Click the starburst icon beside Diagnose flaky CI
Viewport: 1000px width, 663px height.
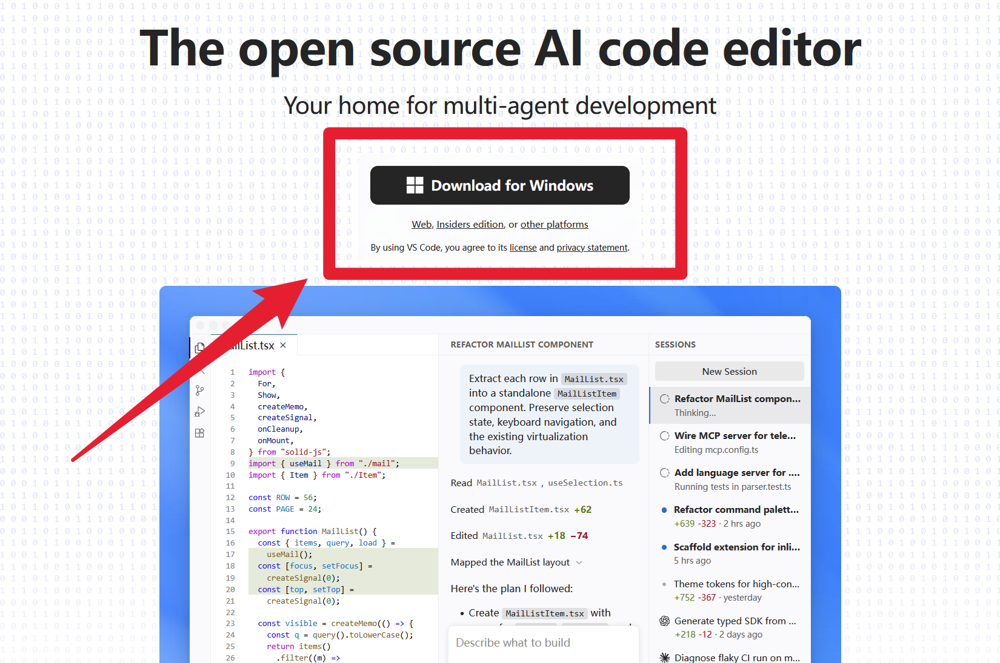[664, 658]
